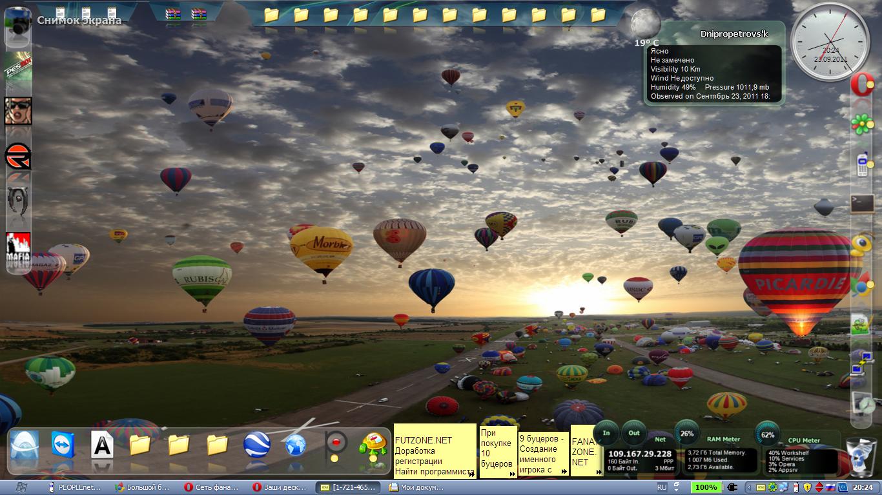Expand the FUTZONE.NET sticky note
882x495 pixels.
coord(472,474)
